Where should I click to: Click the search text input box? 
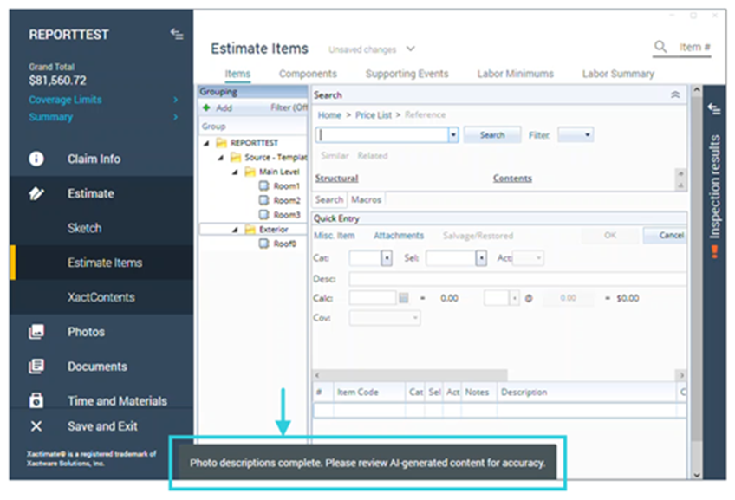tap(382, 135)
